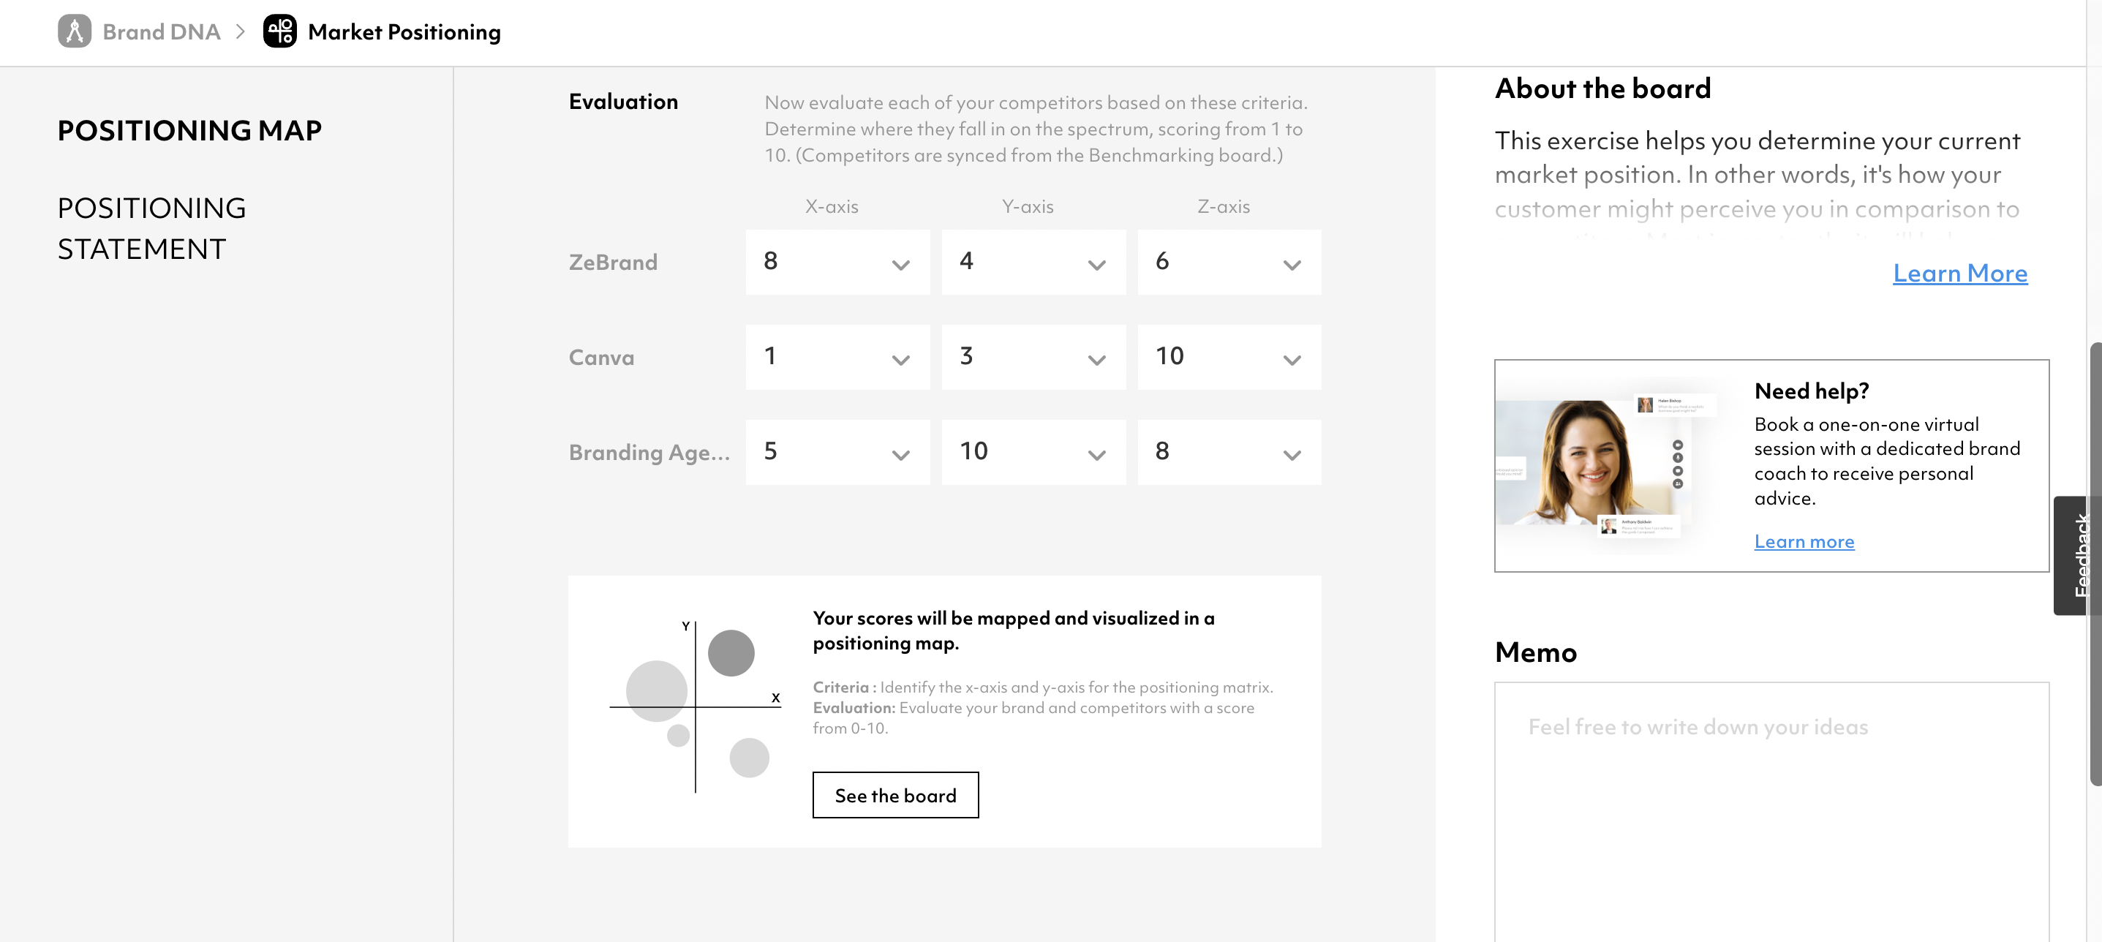
Task: Click the positioning map diagram illustration
Action: (x=696, y=706)
